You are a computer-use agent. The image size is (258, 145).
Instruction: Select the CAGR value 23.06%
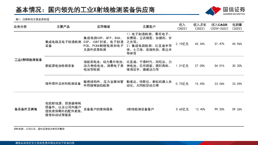[x=219, y=84]
